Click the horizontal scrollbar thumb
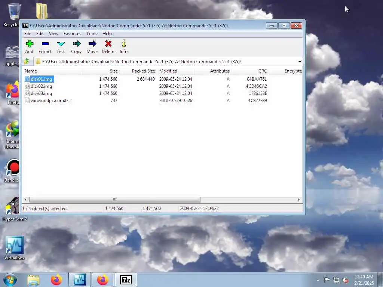Viewport: 383px width, 287px height. pos(114,200)
